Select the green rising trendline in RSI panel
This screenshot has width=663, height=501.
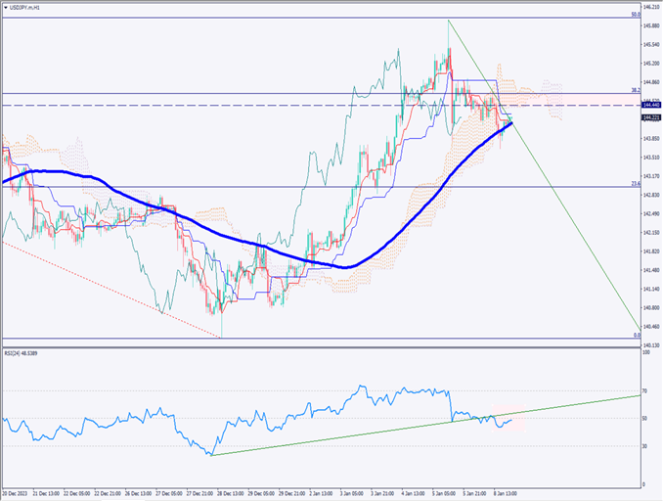point(391,430)
